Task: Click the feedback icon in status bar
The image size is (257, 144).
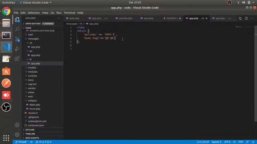Action: click(x=247, y=142)
